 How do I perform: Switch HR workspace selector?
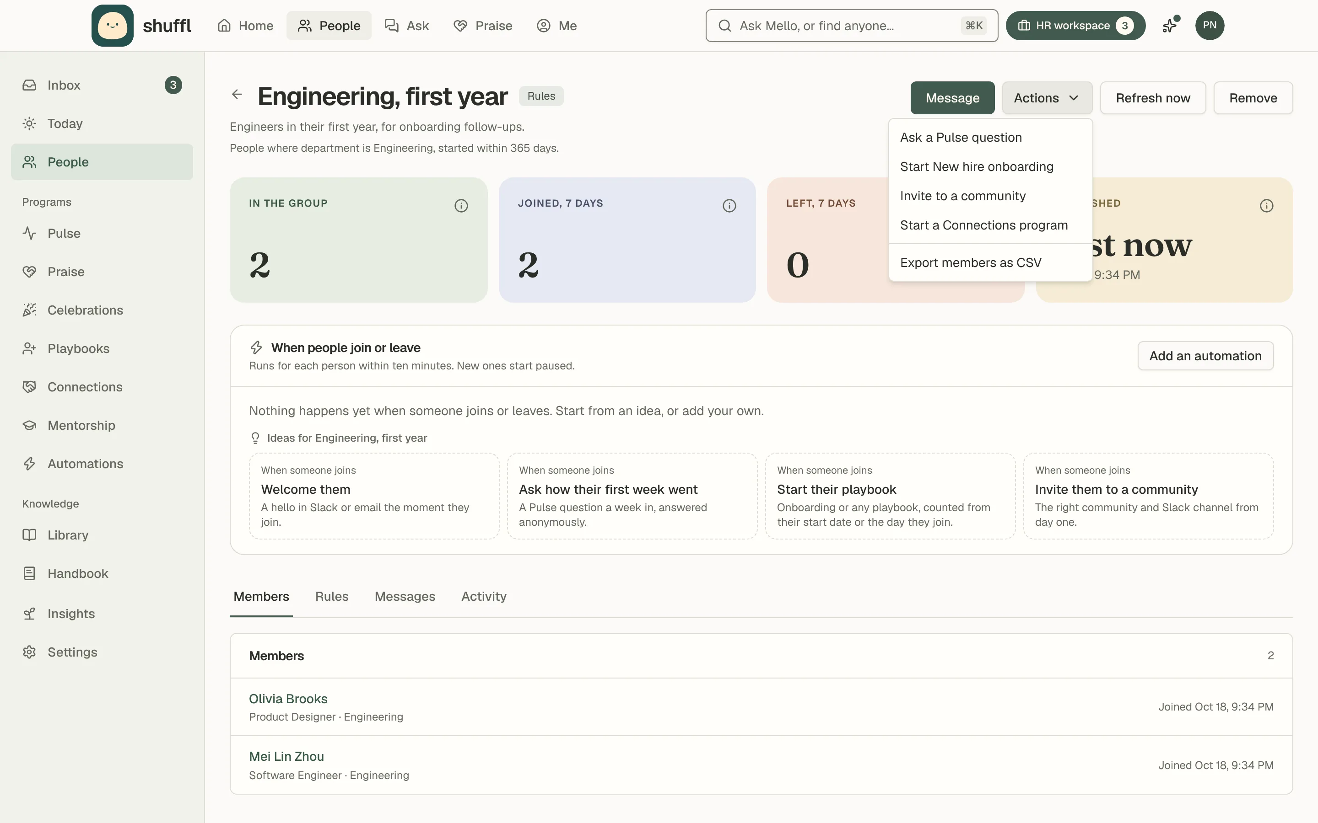pos(1075,26)
